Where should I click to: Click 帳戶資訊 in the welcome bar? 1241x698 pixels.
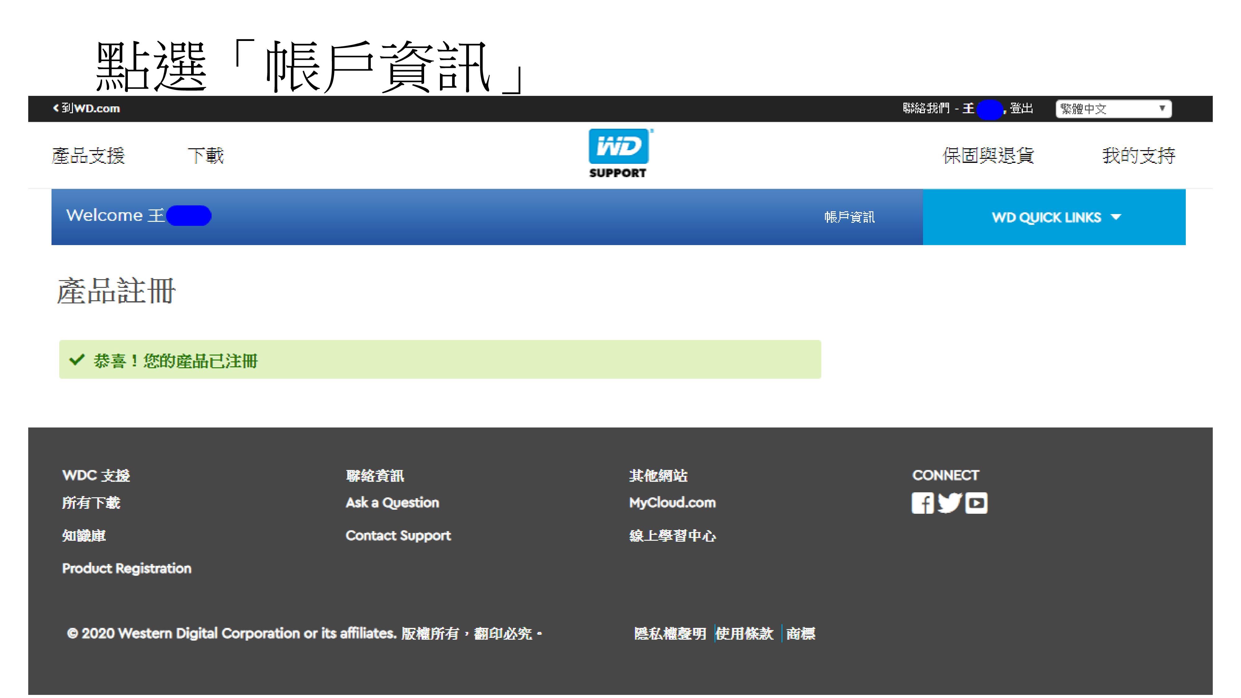pos(849,217)
